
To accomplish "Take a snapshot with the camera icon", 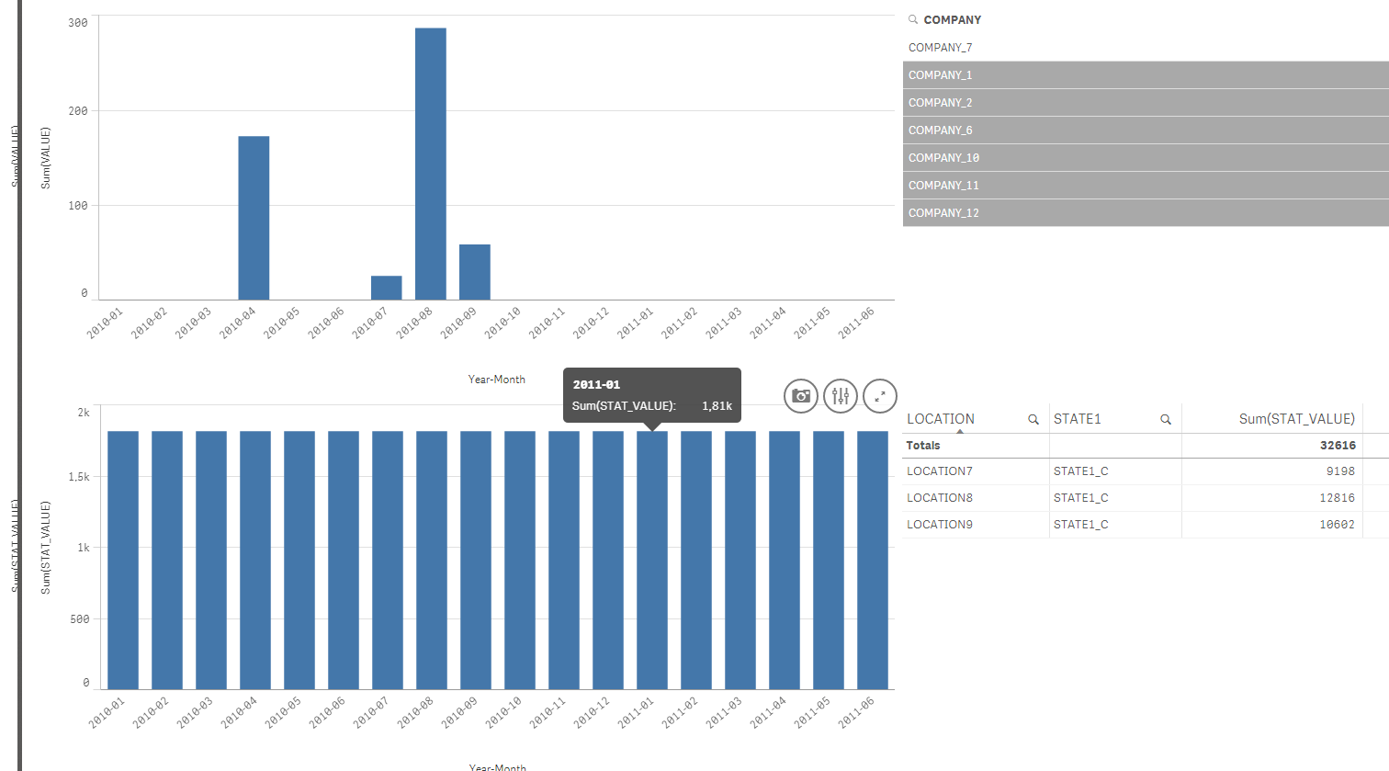I will click(801, 396).
